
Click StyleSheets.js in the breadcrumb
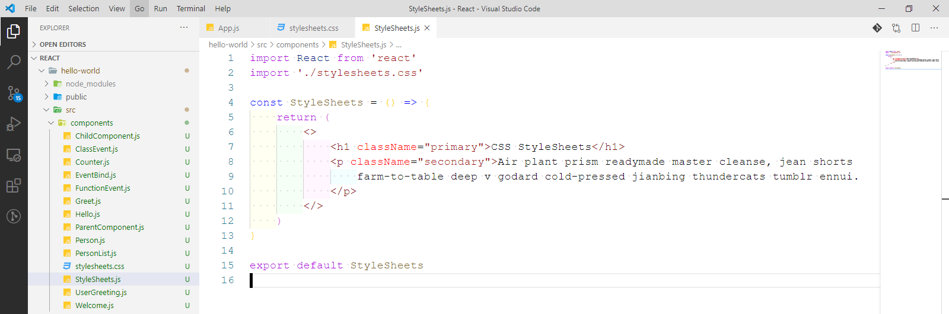pyautogui.click(x=364, y=44)
